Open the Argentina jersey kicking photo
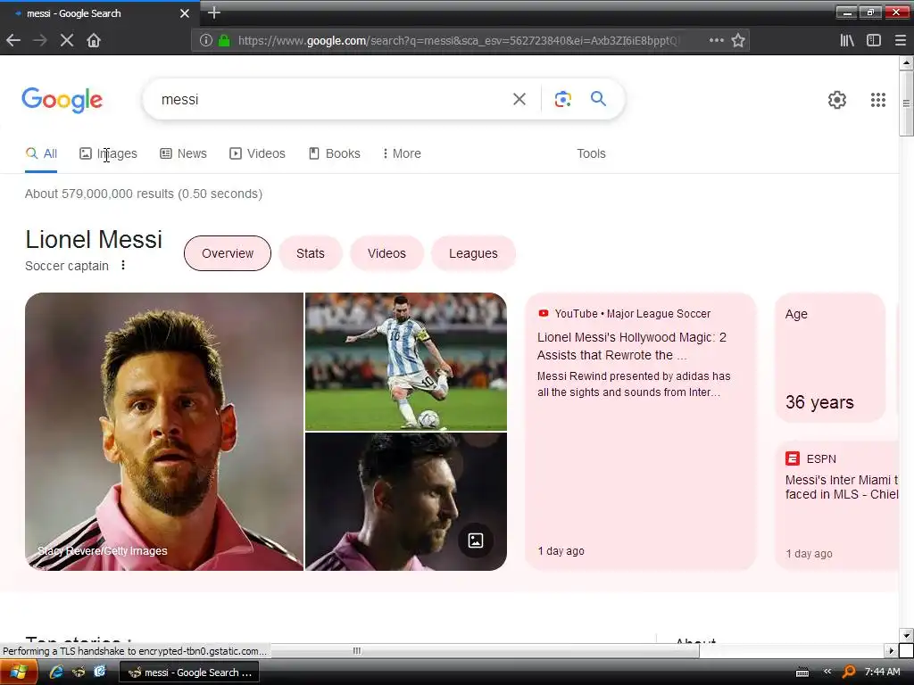Screen dimensions: 914x685 coord(406,361)
